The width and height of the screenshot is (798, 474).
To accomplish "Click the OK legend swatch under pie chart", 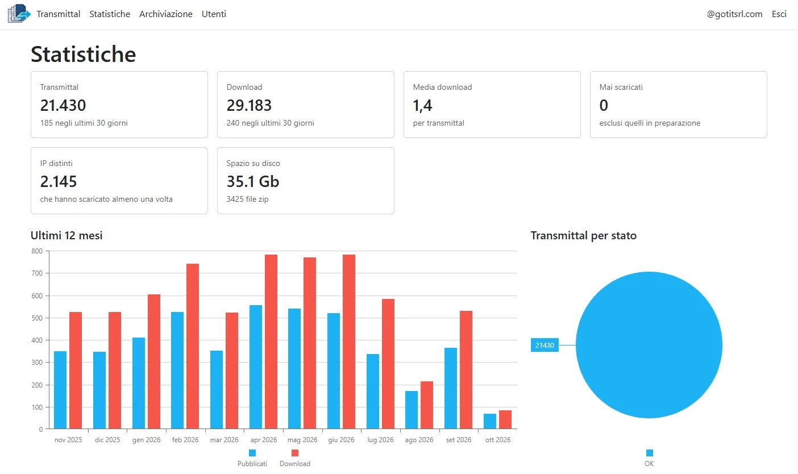I will [650, 453].
